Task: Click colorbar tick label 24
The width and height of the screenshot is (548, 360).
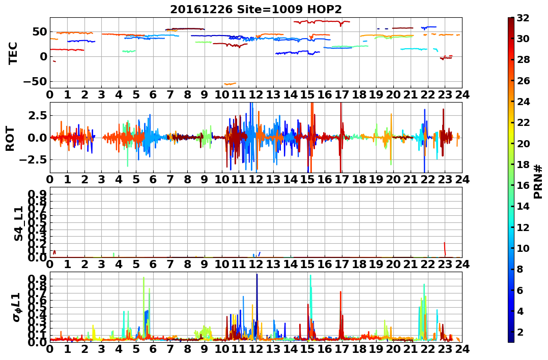Action: click(523, 102)
